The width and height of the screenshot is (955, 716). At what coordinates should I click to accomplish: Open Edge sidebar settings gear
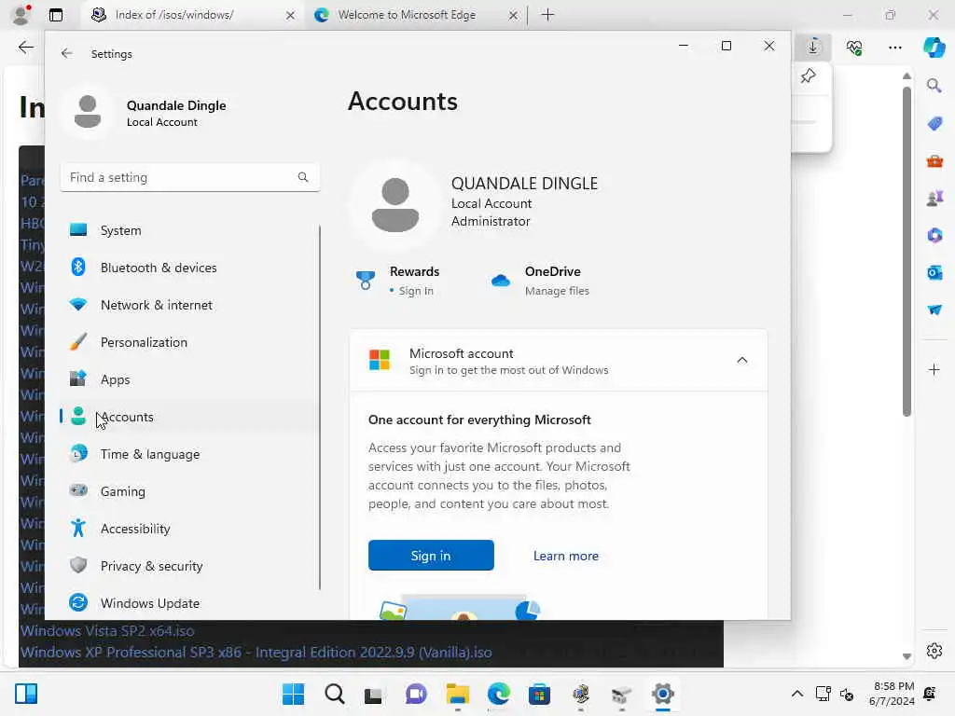point(934,651)
